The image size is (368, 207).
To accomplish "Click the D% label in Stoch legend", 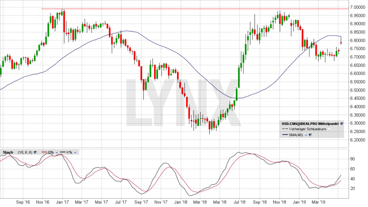I will click(x=51, y=152).
